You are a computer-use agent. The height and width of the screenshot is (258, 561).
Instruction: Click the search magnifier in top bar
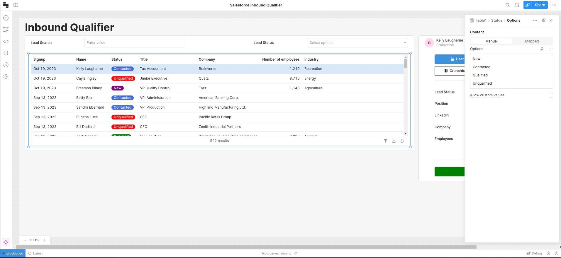[508, 5]
